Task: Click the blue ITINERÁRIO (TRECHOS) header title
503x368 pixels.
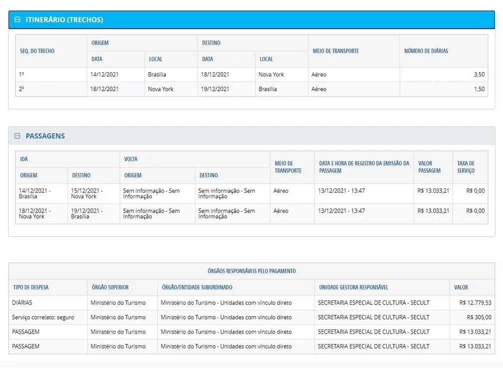Action: tap(64, 20)
